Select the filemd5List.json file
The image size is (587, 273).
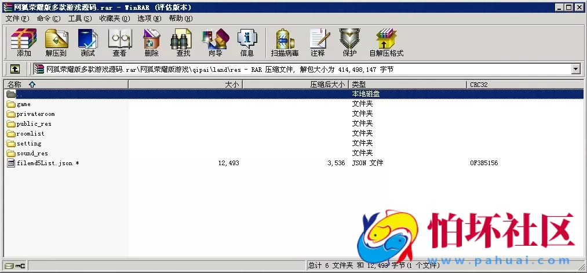pos(44,163)
